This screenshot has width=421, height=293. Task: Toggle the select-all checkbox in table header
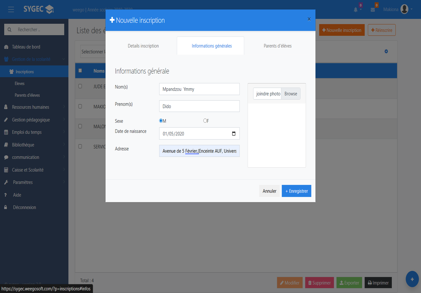80,71
